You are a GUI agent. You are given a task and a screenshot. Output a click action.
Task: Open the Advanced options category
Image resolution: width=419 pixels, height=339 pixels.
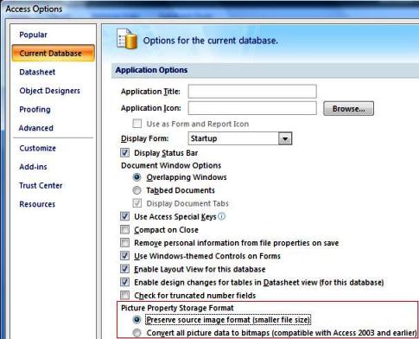[x=36, y=128]
